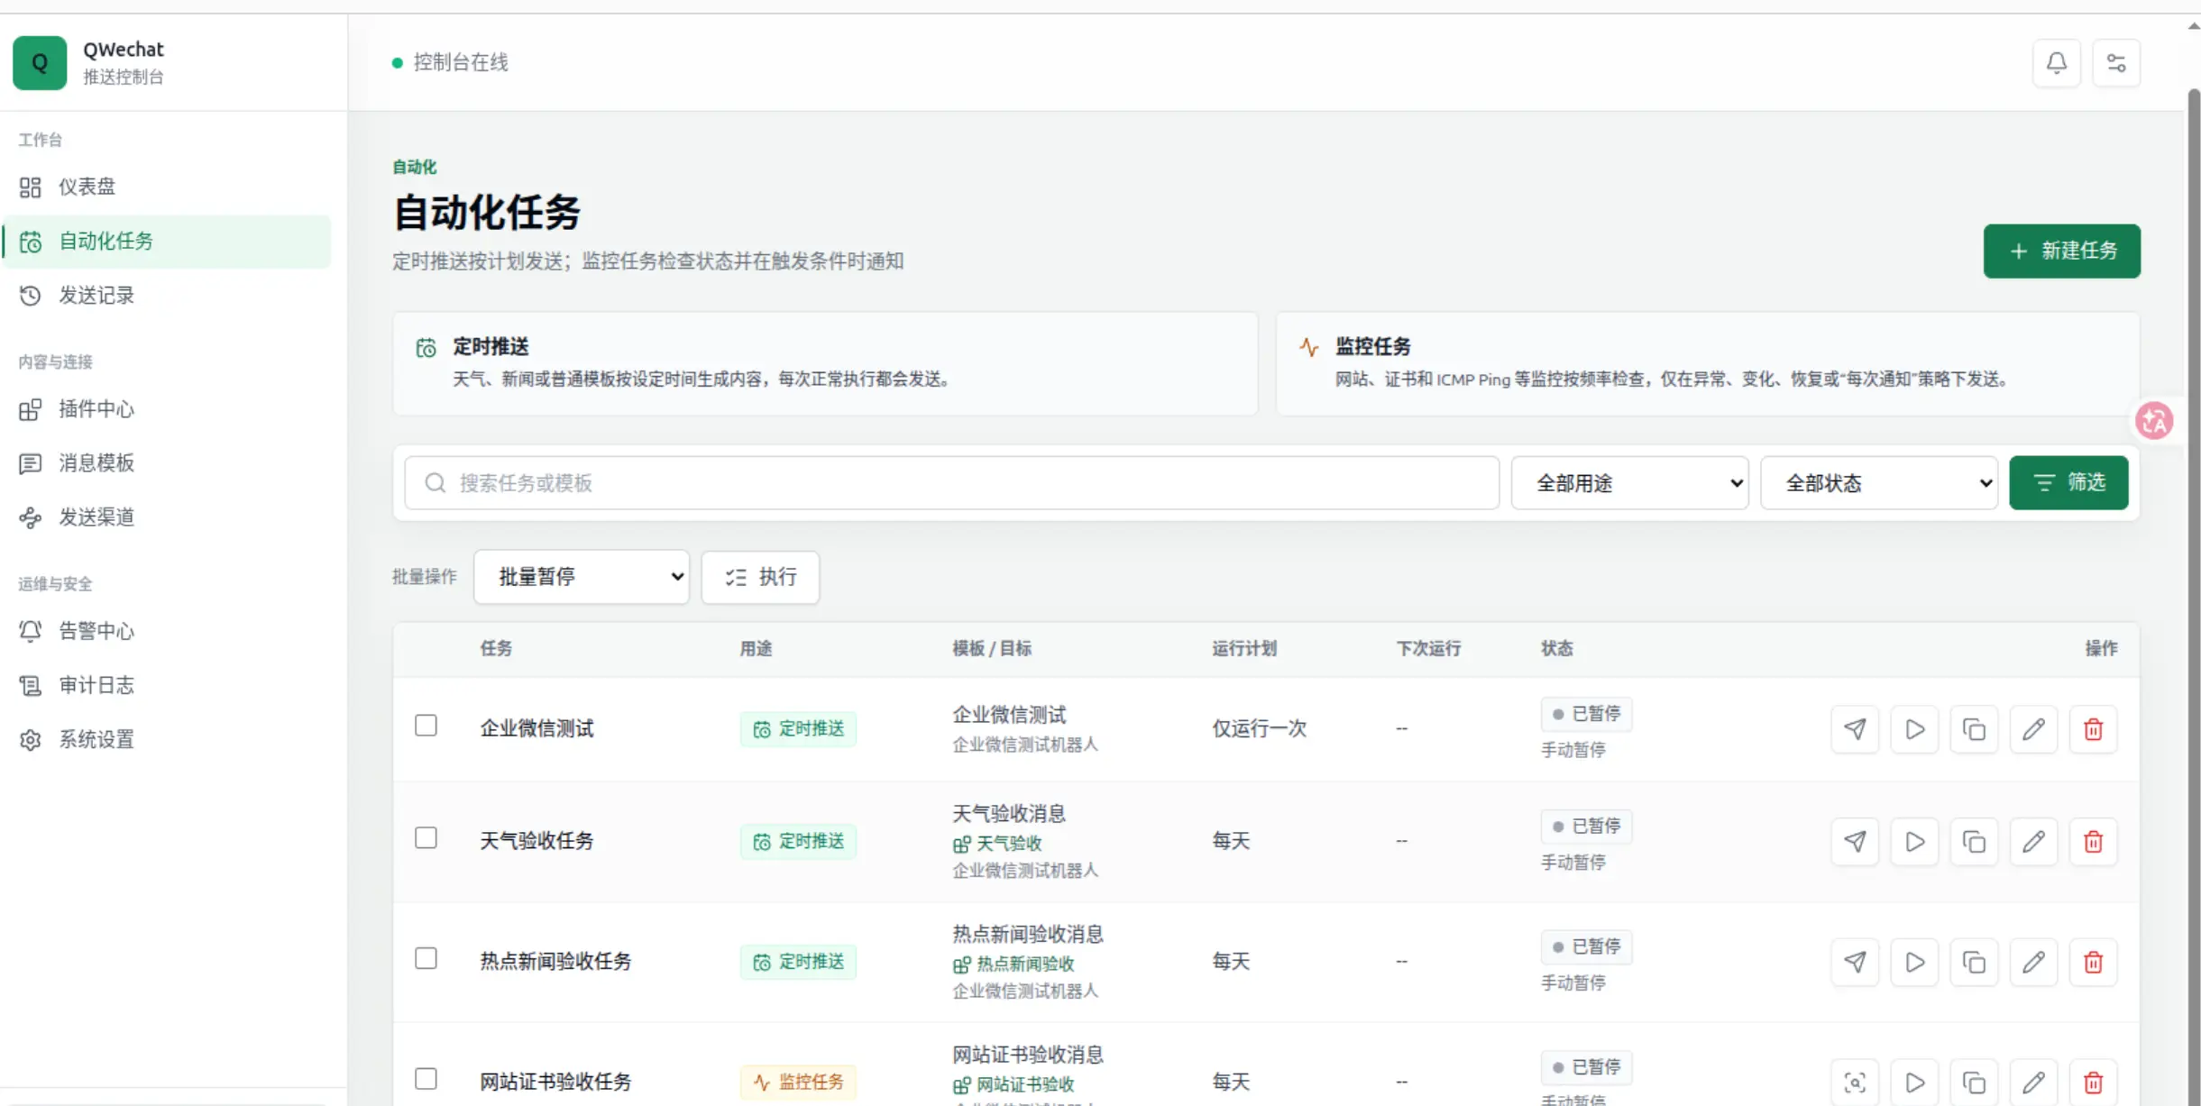Click the scan check icon for 网站证书验收任务
This screenshot has height=1106, width=2201.
point(1855,1083)
